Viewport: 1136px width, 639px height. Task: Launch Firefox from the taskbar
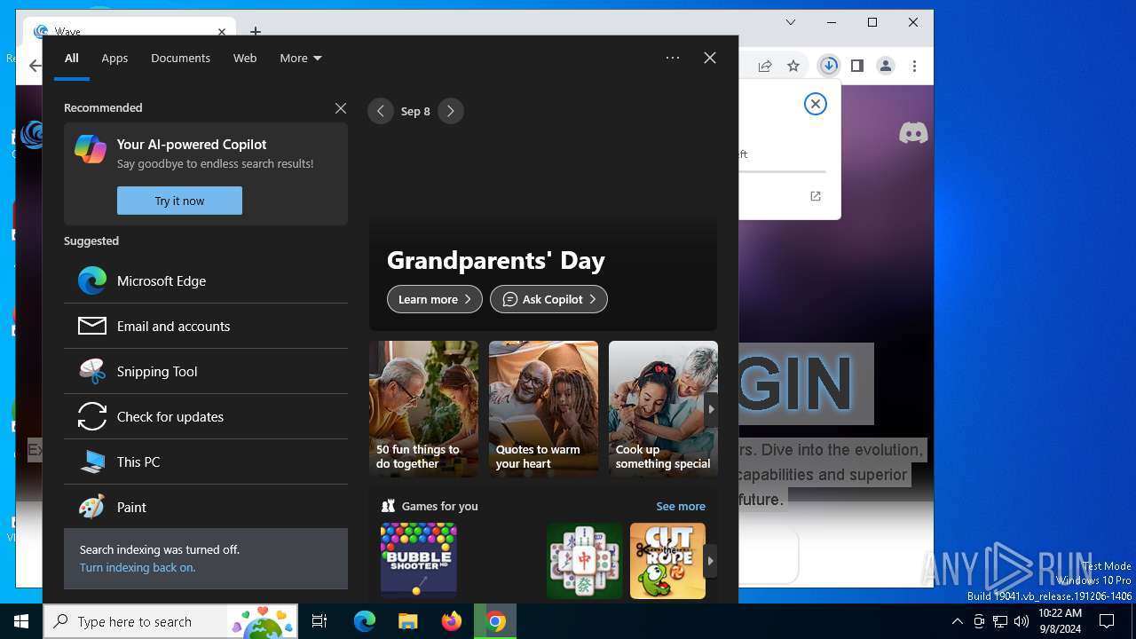pyautogui.click(x=452, y=621)
